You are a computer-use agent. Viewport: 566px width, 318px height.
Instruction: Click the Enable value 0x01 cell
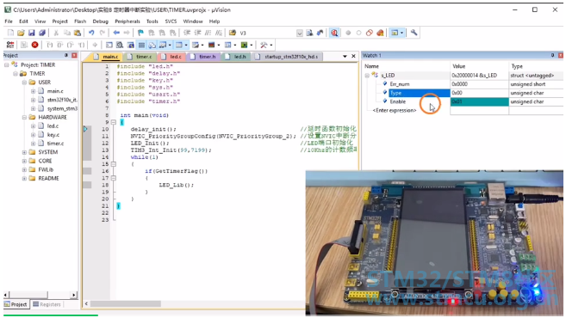(x=479, y=101)
